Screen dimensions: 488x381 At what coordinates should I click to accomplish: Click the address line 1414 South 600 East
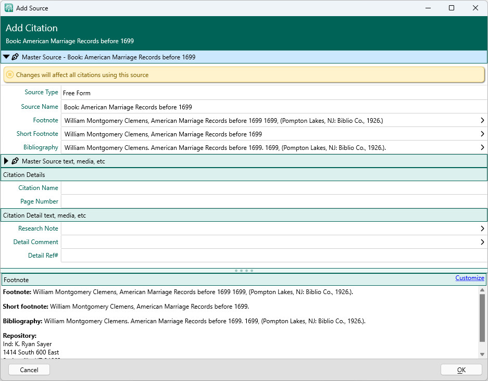point(31,352)
